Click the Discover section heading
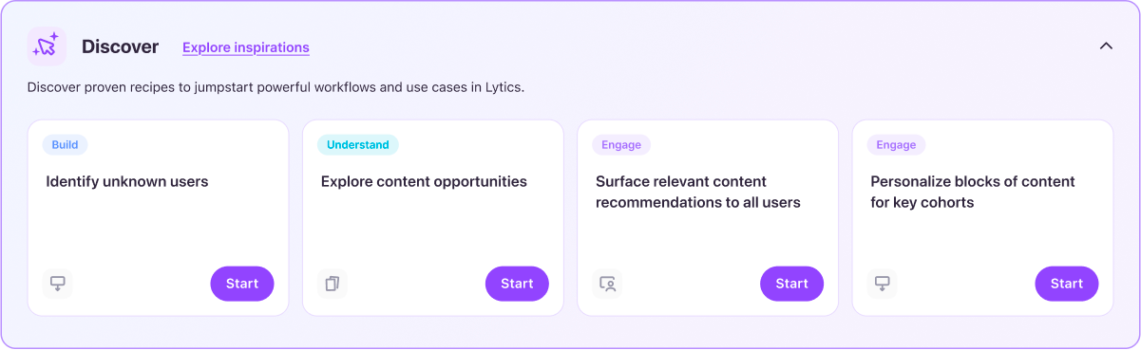1141x350 pixels. (120, 46)
